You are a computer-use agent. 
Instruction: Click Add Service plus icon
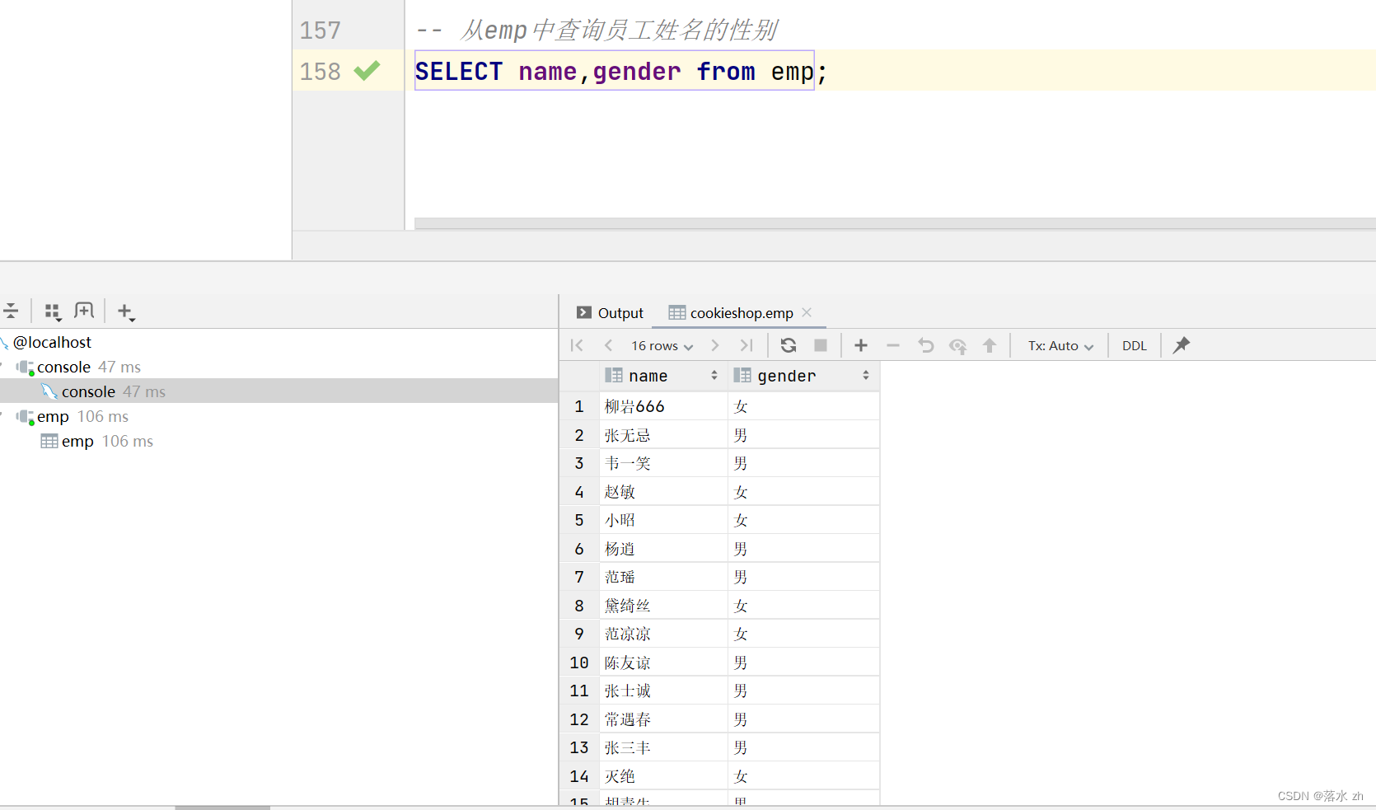125,311
